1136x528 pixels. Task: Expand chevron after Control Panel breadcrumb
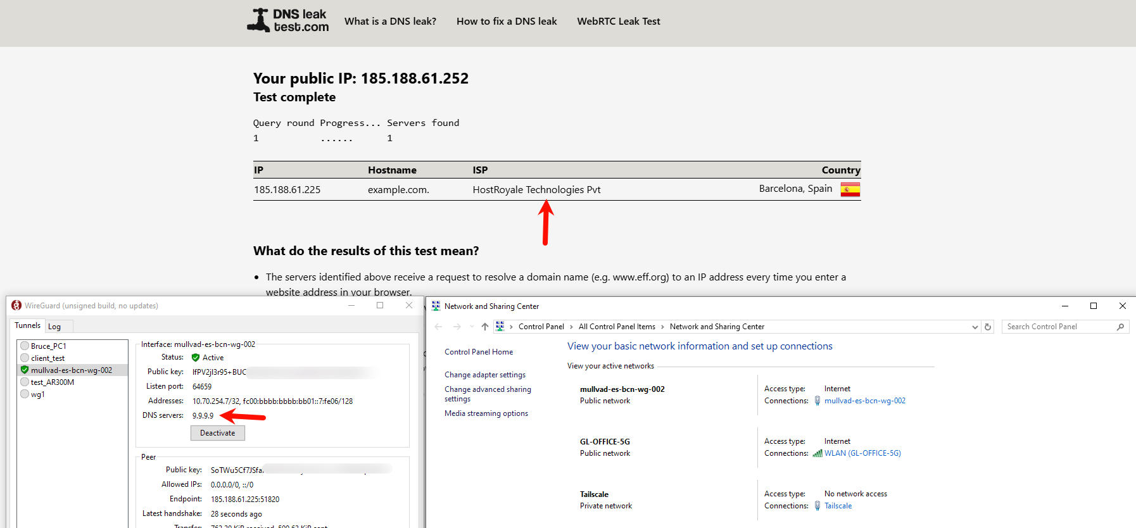point(571,327)
